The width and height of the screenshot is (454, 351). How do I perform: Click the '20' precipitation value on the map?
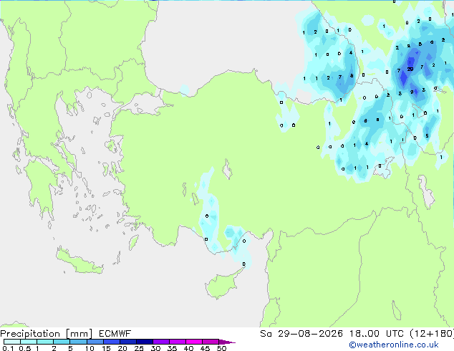coord(410,69)
